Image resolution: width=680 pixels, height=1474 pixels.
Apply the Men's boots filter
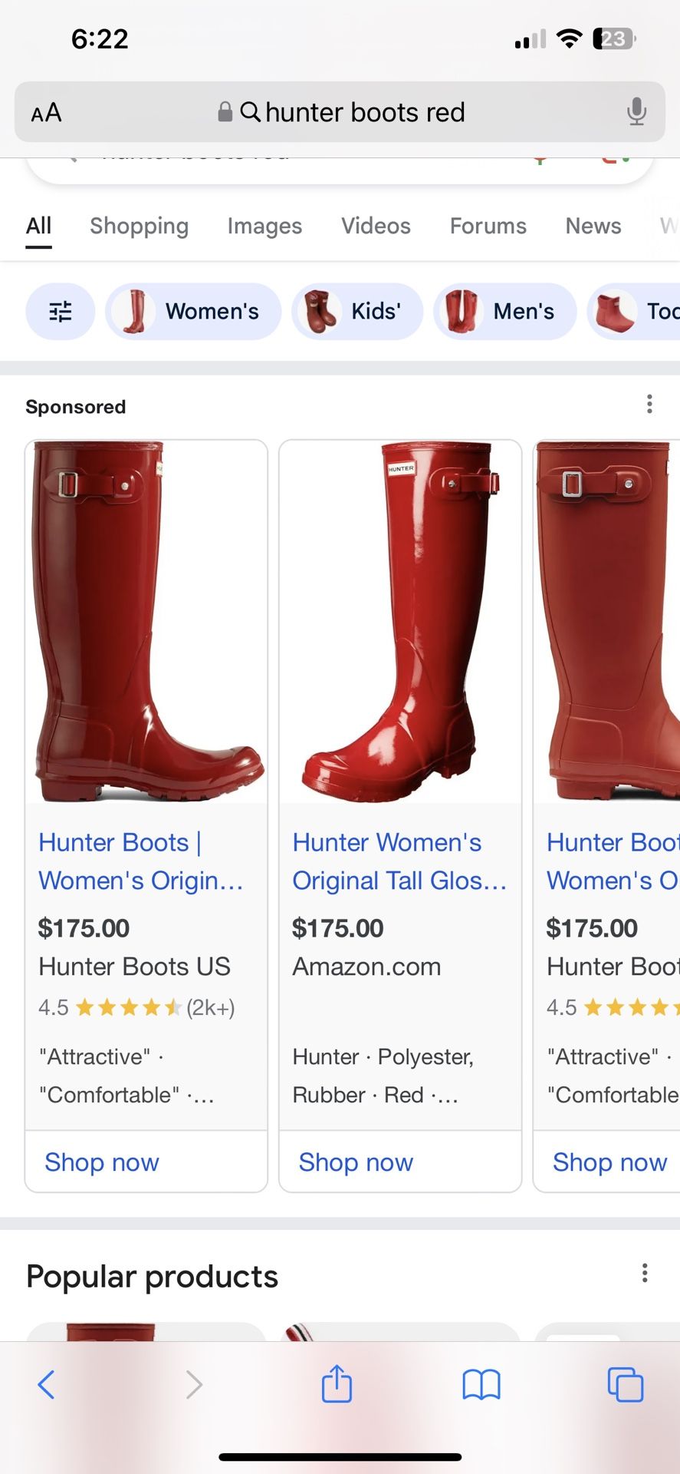(x=504, y=312)
